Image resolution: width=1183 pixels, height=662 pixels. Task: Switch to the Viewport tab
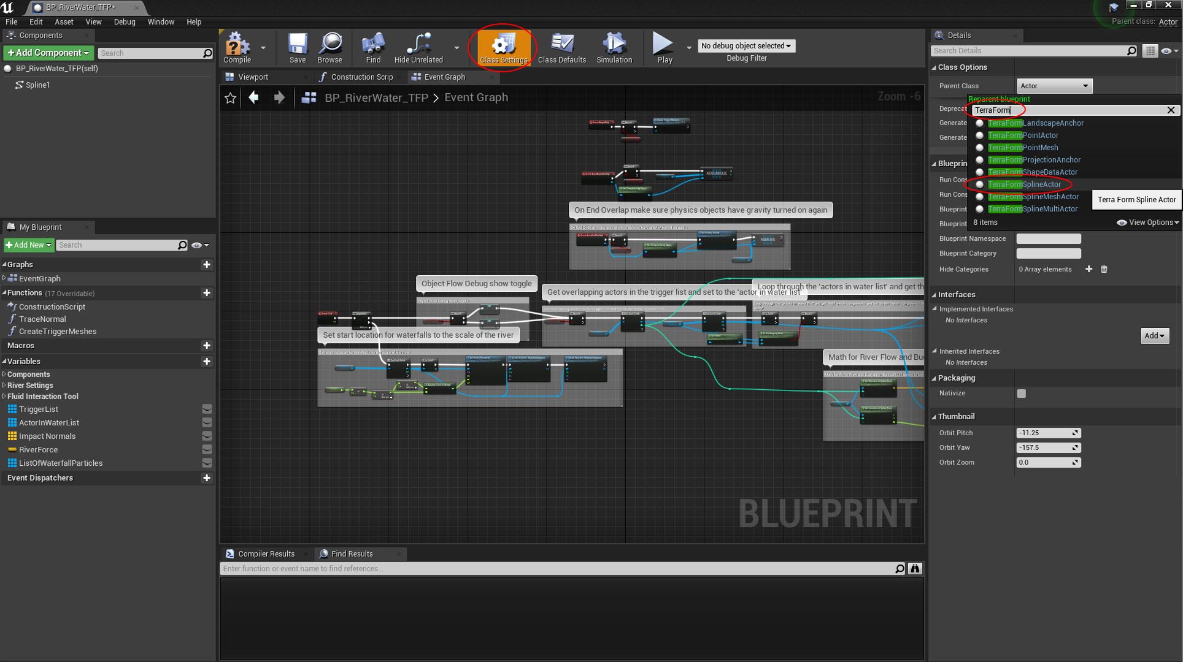click(x=253, y=77)
